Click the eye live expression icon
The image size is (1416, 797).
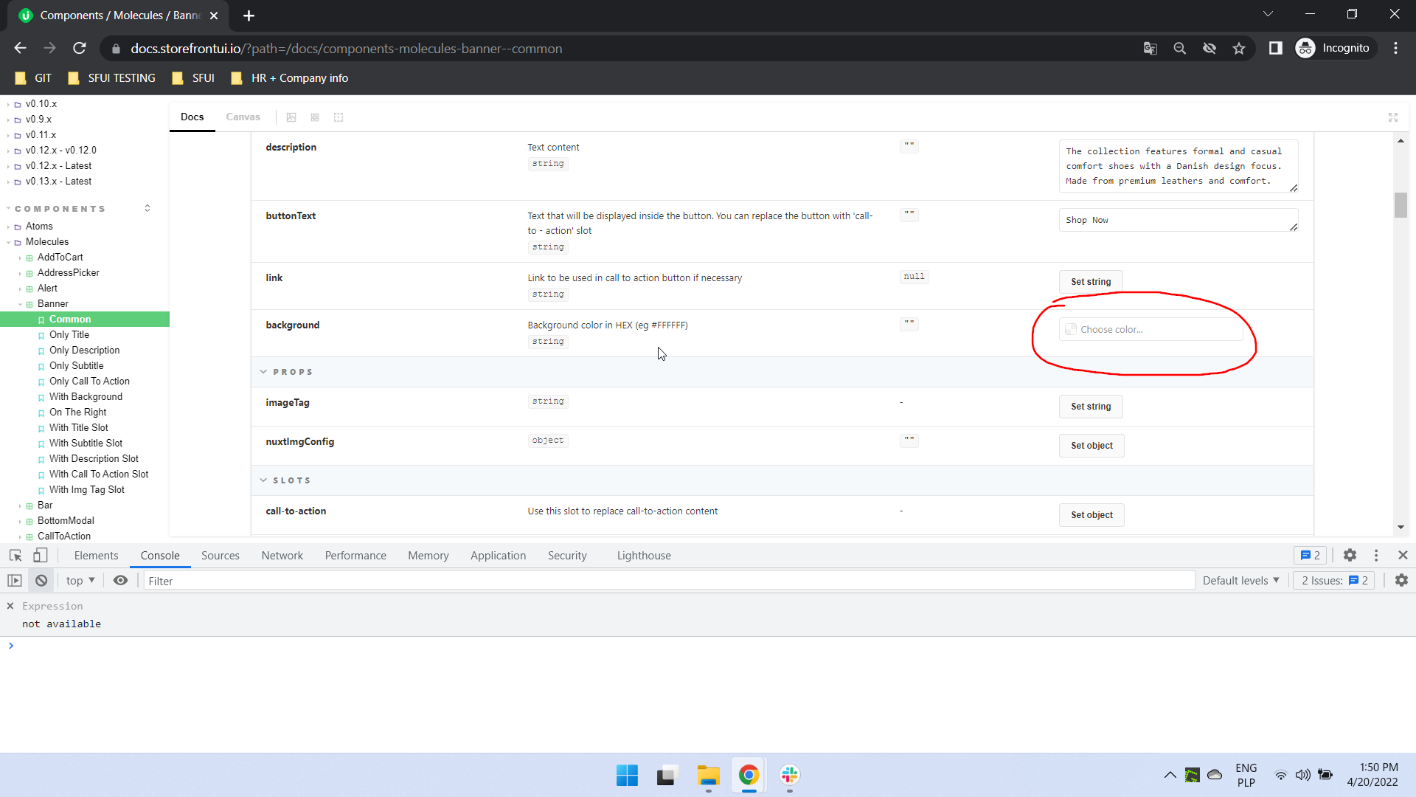click(120, 581)
